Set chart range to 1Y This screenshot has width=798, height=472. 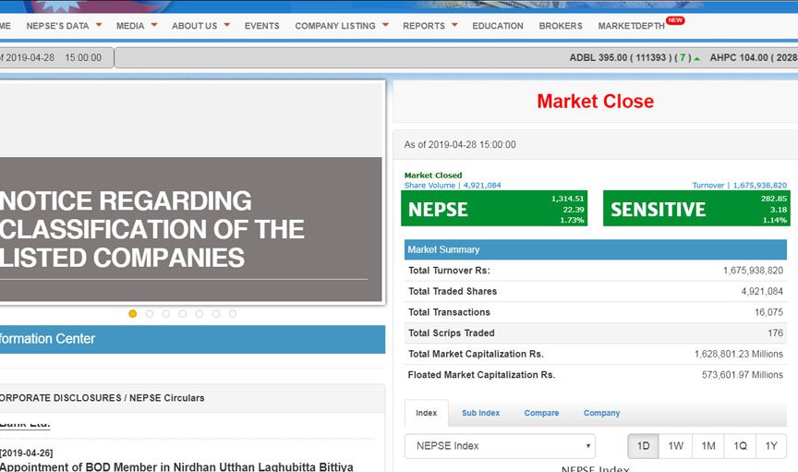point(771,446)
